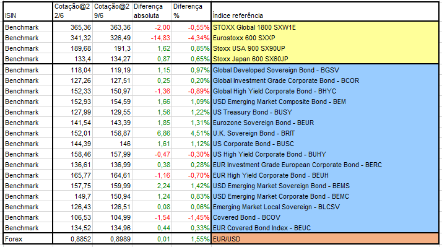442x247 pixels.
Task: Select the orange EUR/USD cell
Action: click(x=325, y=239)
